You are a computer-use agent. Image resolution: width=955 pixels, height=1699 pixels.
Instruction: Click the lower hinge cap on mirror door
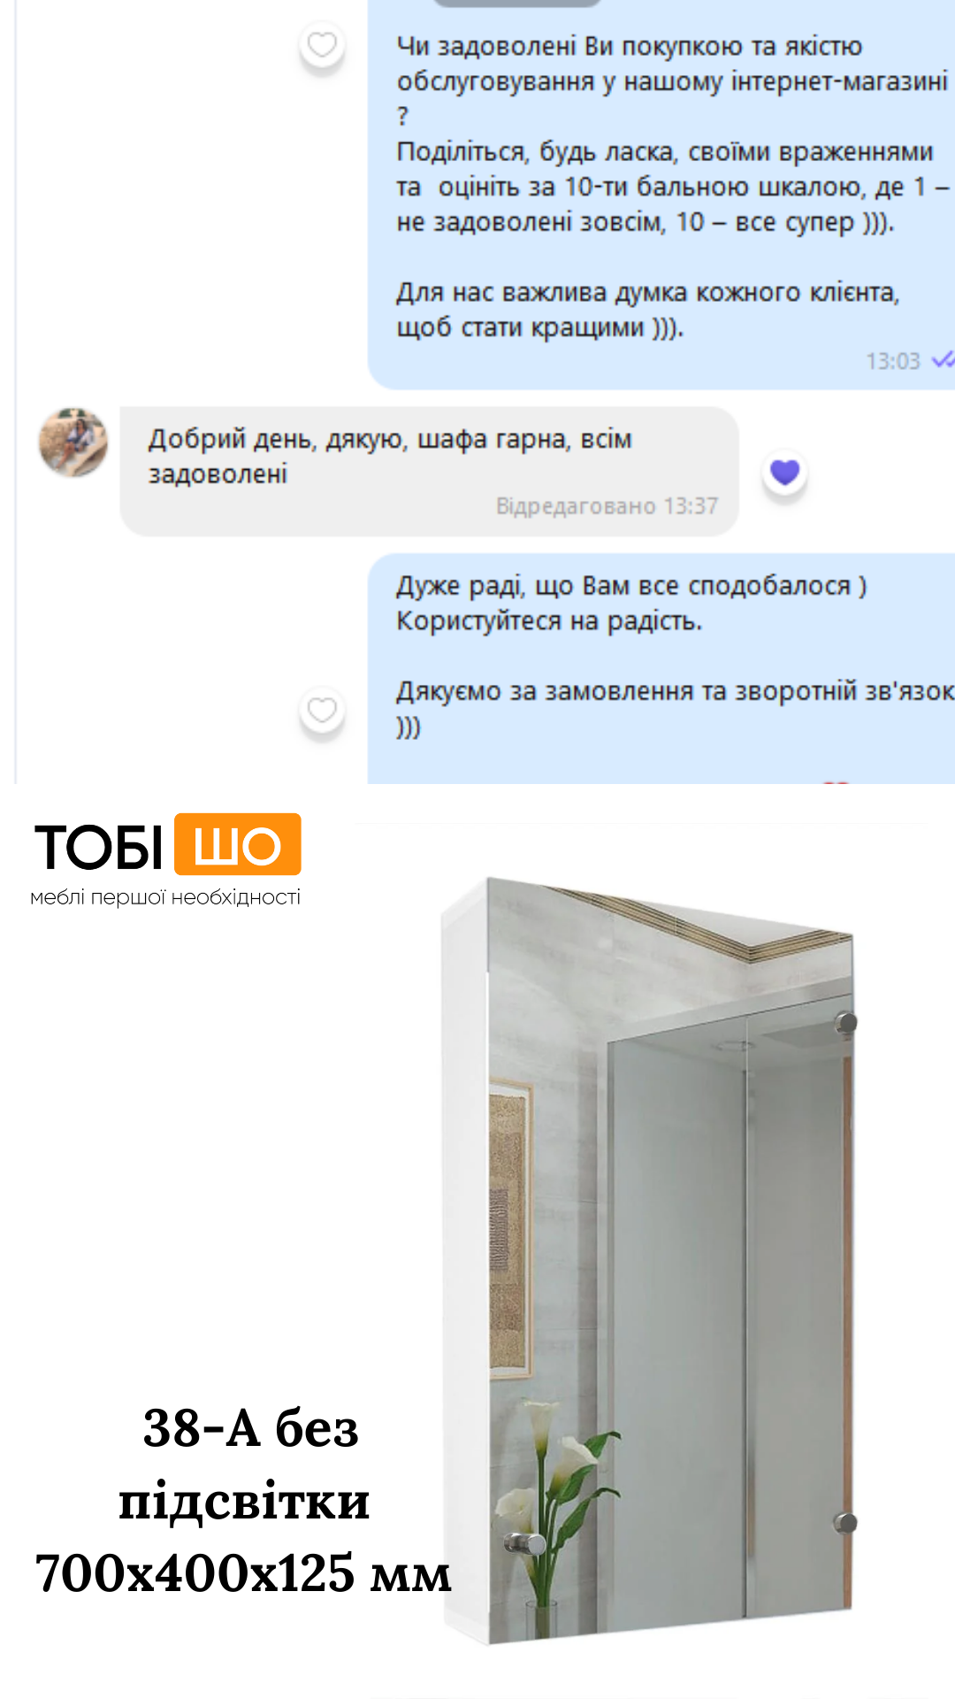[x=846, y=1523]
